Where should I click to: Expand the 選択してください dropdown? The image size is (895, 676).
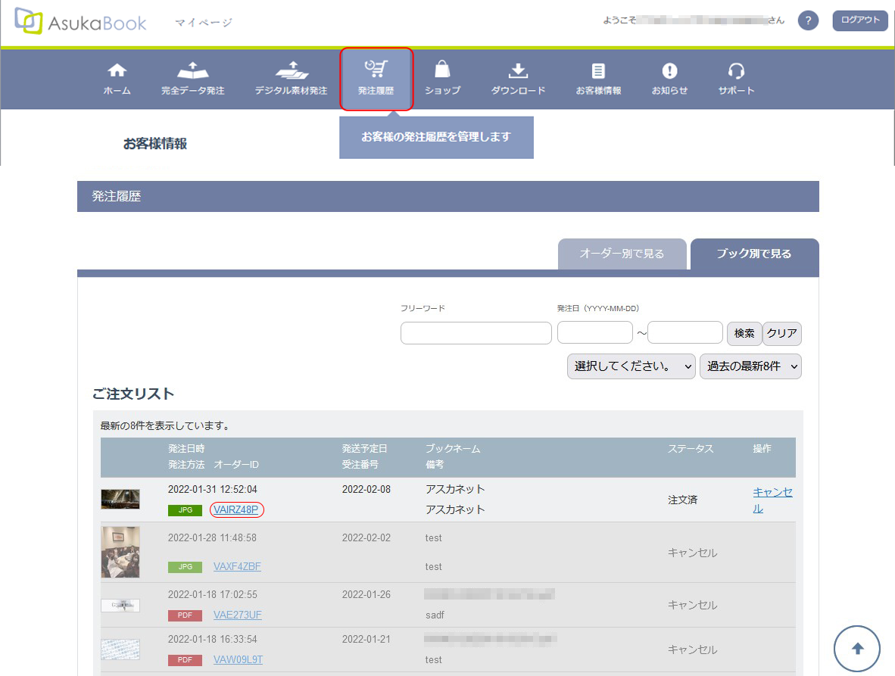(x=631, y=366)
